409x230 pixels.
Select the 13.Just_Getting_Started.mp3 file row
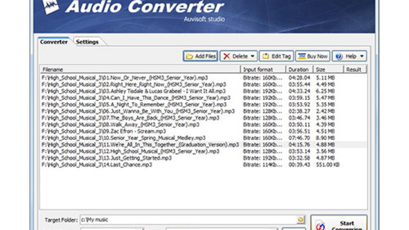click(x=106, y=158)
